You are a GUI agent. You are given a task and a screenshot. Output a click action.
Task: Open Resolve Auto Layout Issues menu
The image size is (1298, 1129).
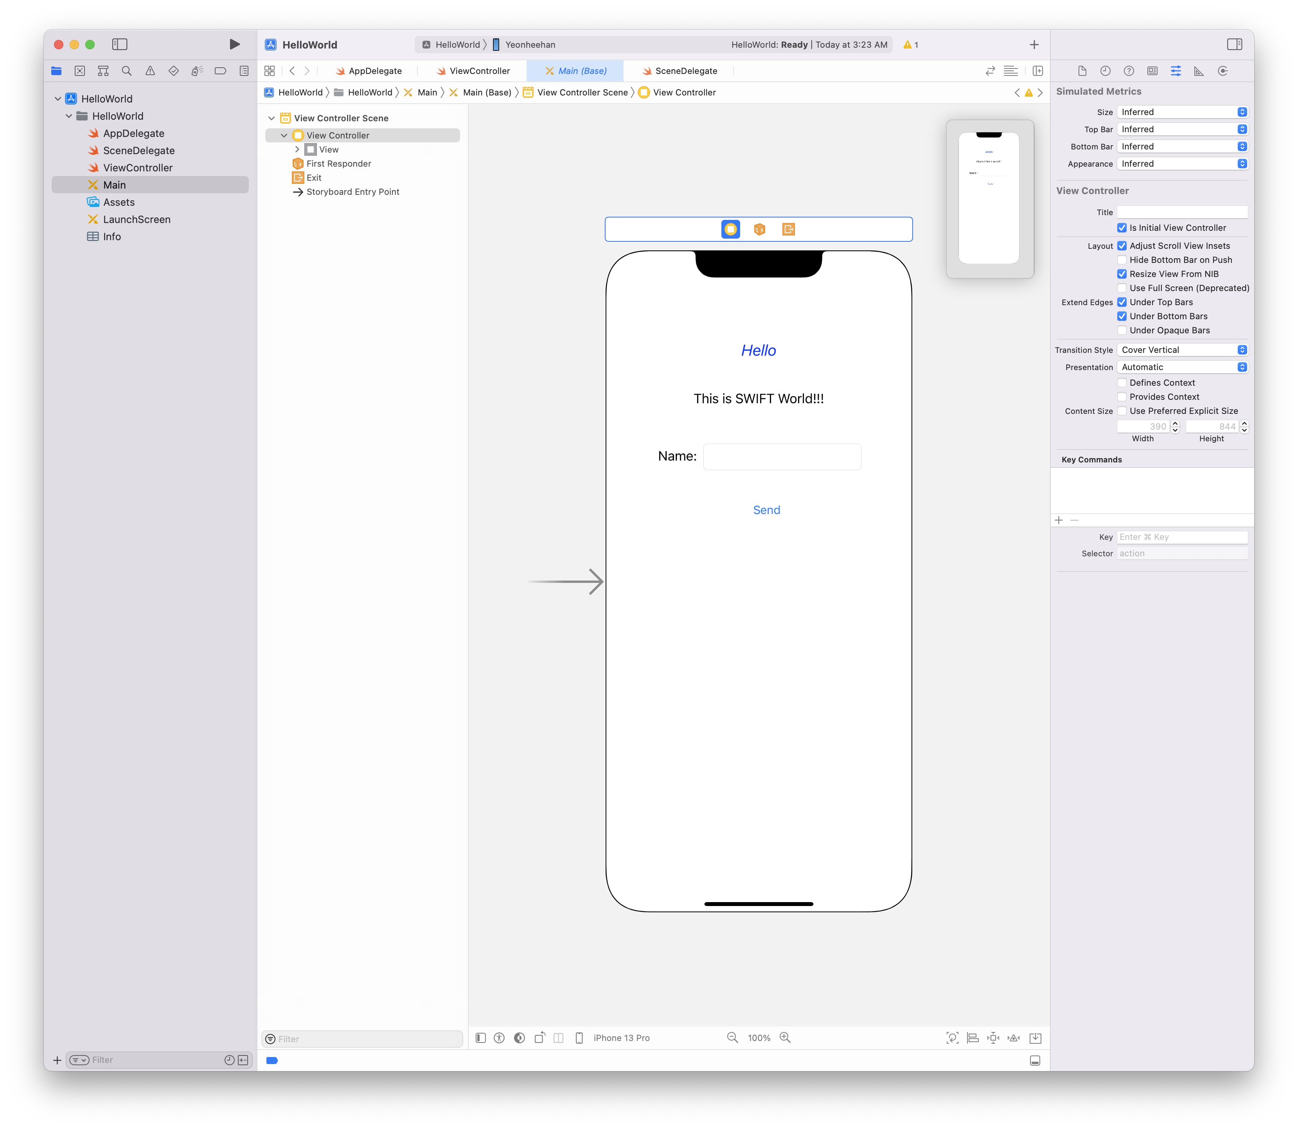tap(1014, 1037)
